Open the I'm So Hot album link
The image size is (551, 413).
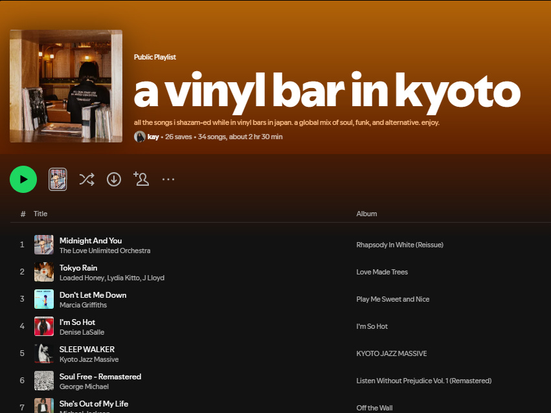pos(372,326)
